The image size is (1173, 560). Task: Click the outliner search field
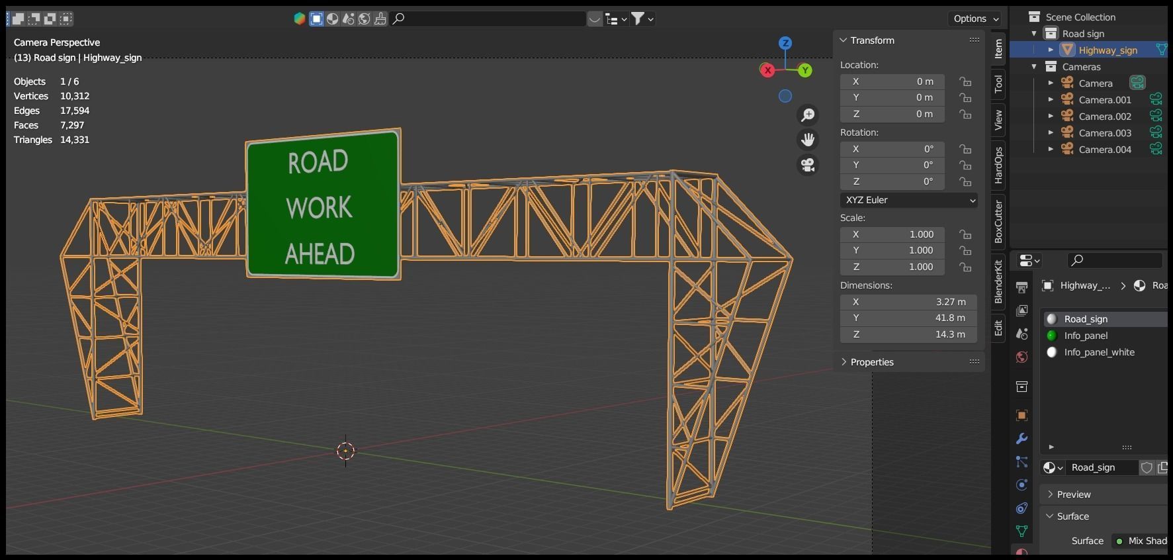coord(488,19)
